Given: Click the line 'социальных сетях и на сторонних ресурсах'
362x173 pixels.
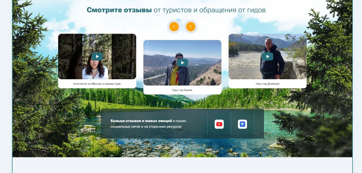Looking at the screenshot, I should point(146,127).
